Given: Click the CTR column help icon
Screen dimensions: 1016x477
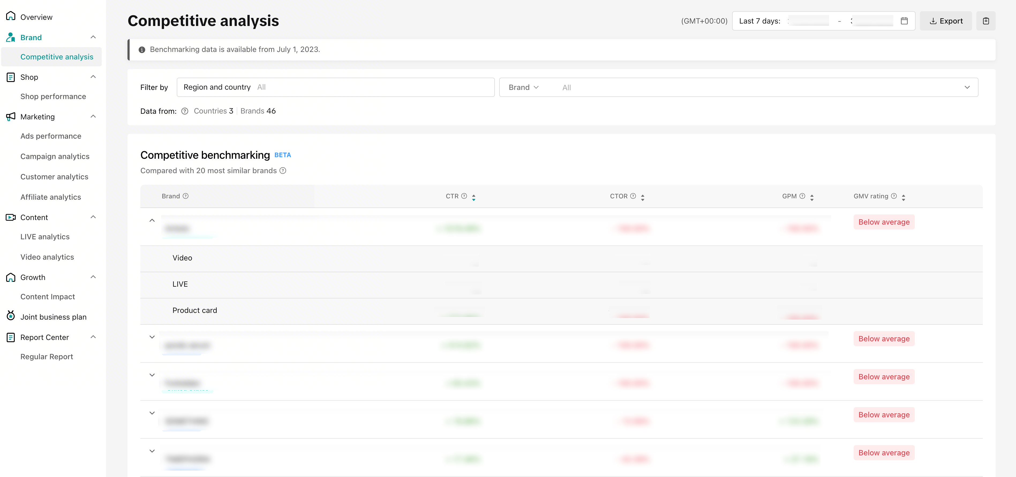Looking at the screenshot, I should click(464, 196).
